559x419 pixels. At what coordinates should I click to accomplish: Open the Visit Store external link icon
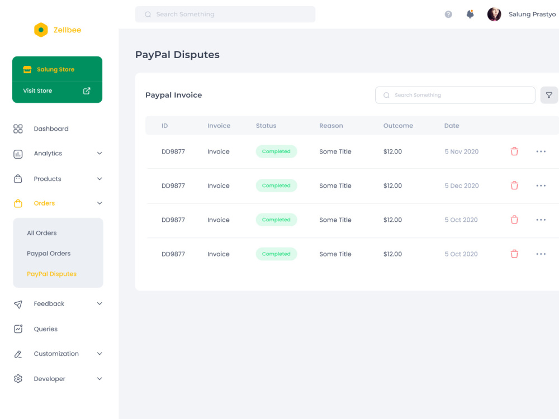tap(87, 91)
